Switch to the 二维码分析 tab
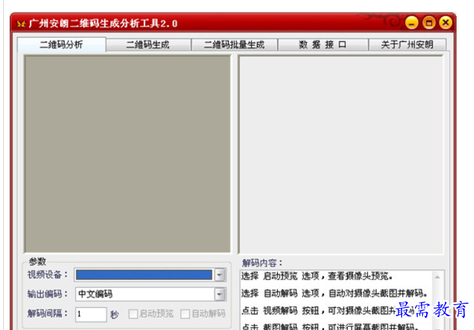474x330 pixels. [x=62, y=45]
